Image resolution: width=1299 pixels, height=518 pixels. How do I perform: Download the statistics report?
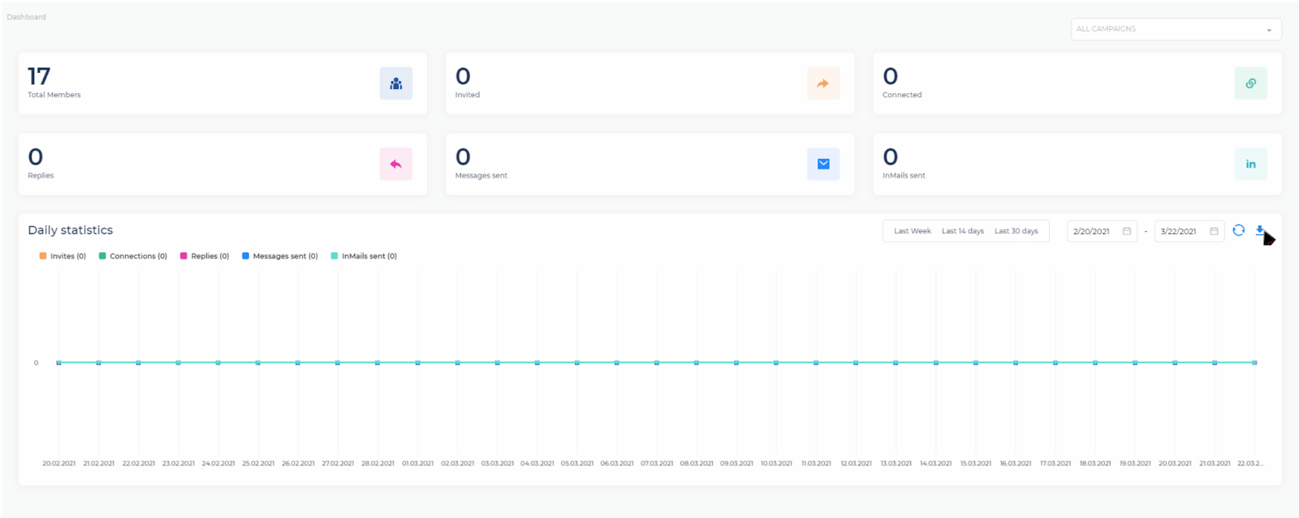coord(1260,230)
